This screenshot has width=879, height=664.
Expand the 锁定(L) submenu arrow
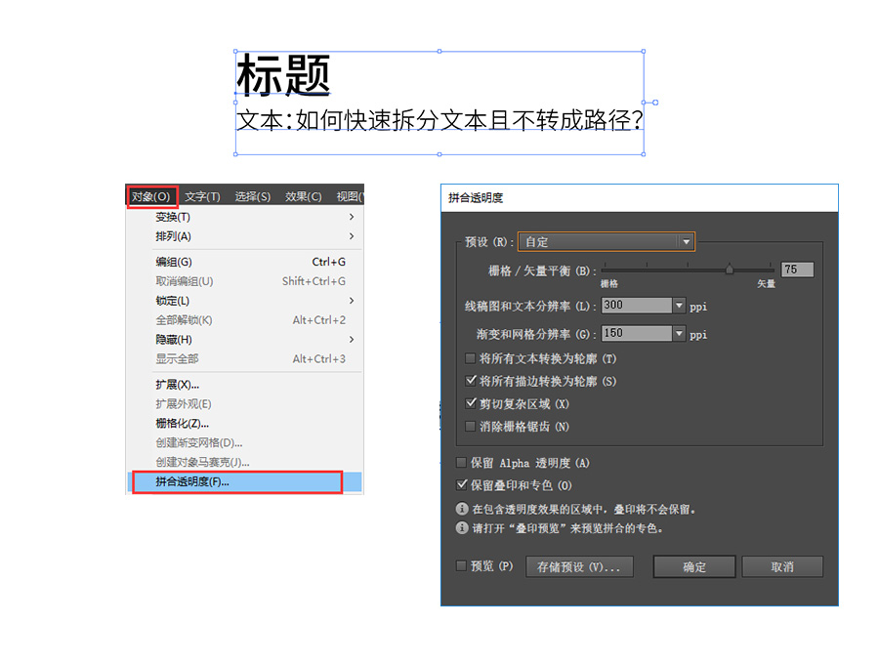pos(352,301)
